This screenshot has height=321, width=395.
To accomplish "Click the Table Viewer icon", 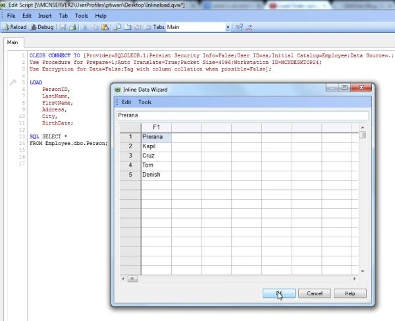I will tap(239, 27).
